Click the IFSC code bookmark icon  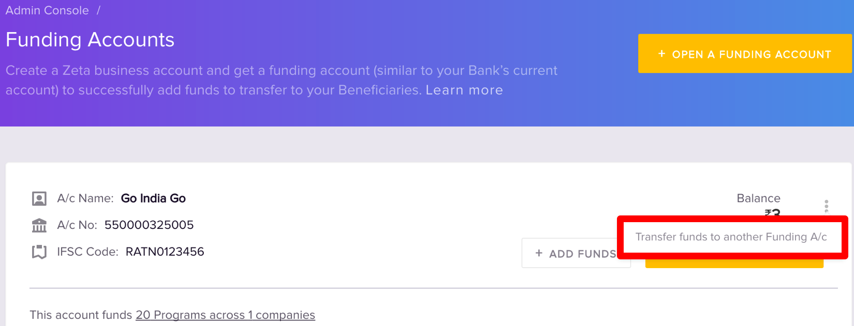click(x=39, y=252)
